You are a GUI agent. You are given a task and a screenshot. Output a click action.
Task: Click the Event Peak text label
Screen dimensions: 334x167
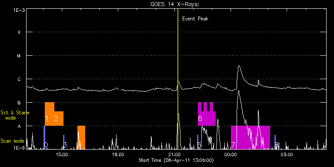point(195,19)
